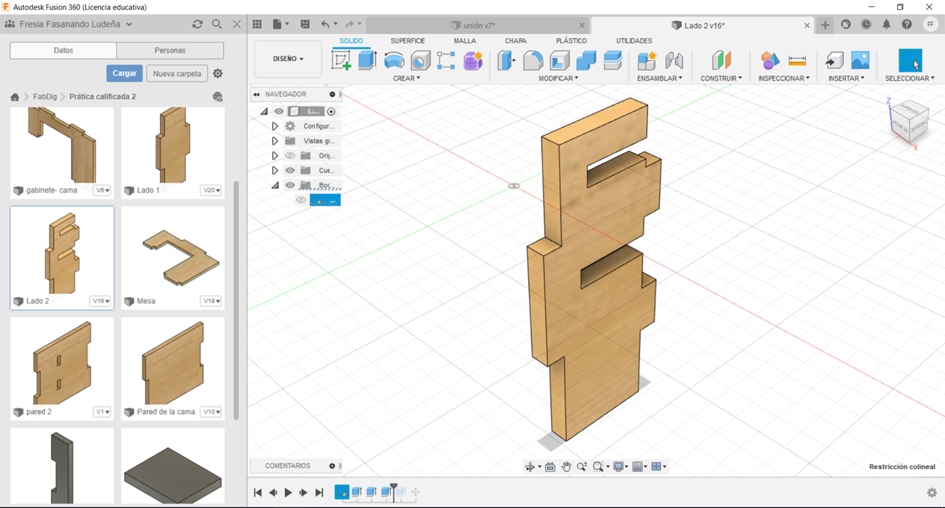The width and height of the screenshot is (945, 508).
Task: Open the Help question mark icon
Action: 907,24
